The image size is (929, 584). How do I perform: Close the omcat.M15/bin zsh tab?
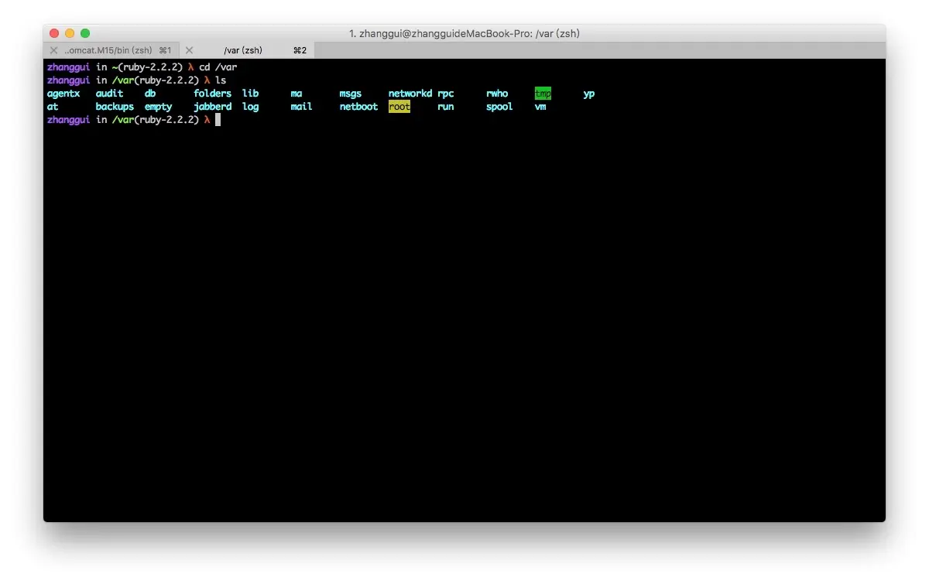pyautogui.click(x=53, y=50)
